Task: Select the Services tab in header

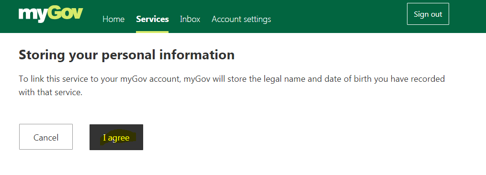Action: [x=152, y=19]
